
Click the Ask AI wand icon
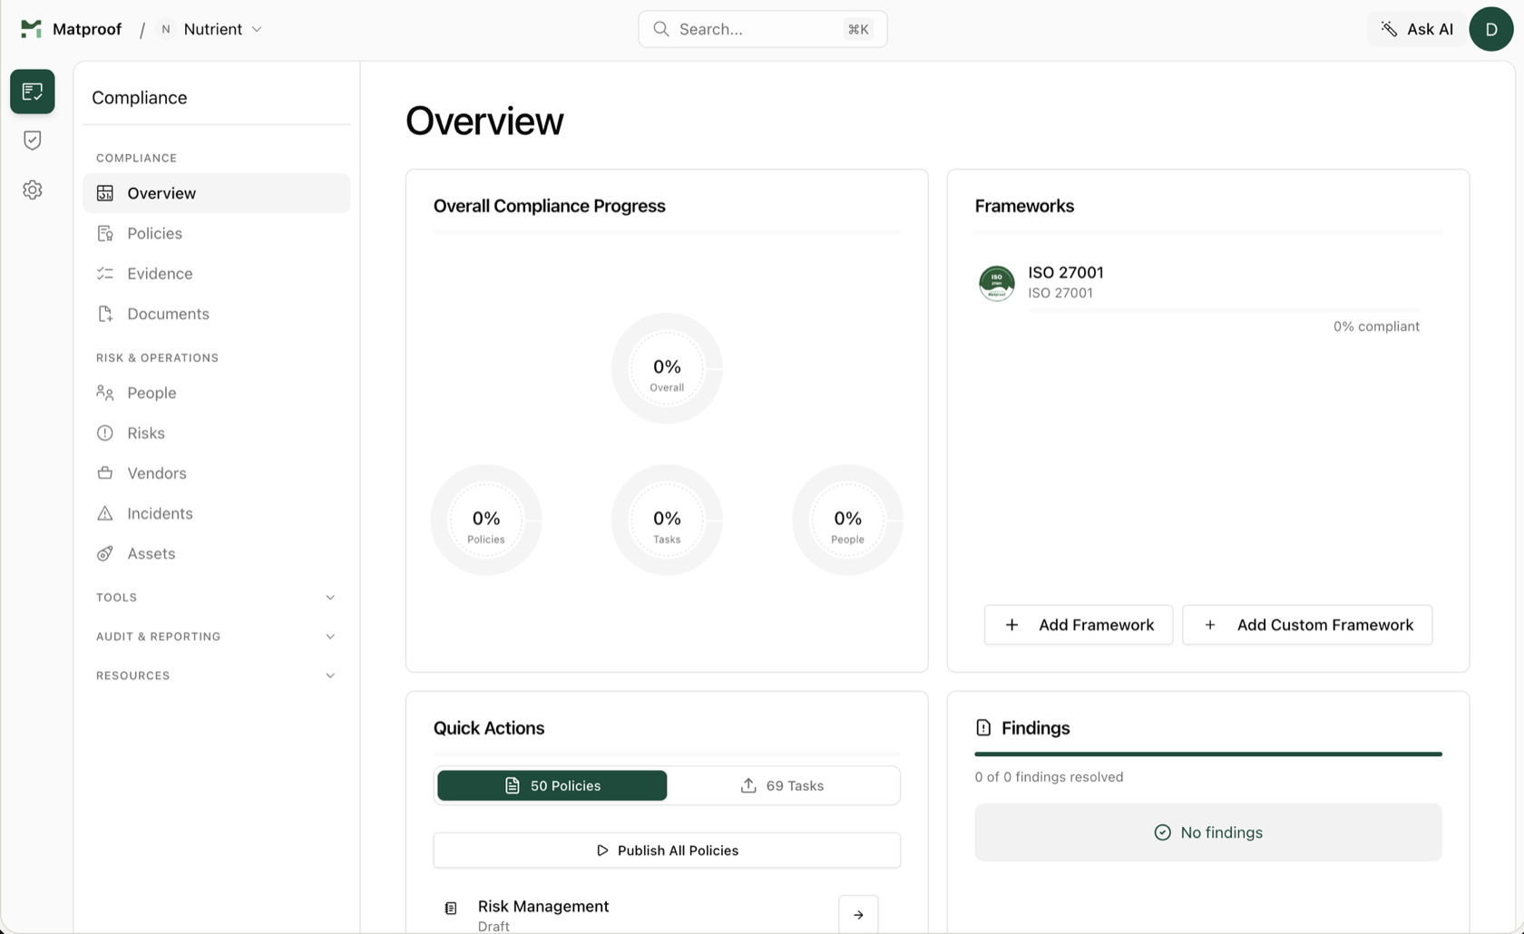tap(1389, 29)
